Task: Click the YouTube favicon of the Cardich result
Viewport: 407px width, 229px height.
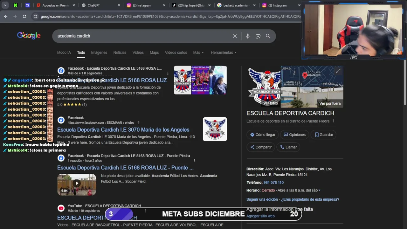Action: (x=61, y=208)
